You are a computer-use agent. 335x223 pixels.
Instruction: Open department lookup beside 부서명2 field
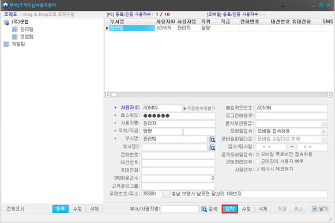(212, 147)
